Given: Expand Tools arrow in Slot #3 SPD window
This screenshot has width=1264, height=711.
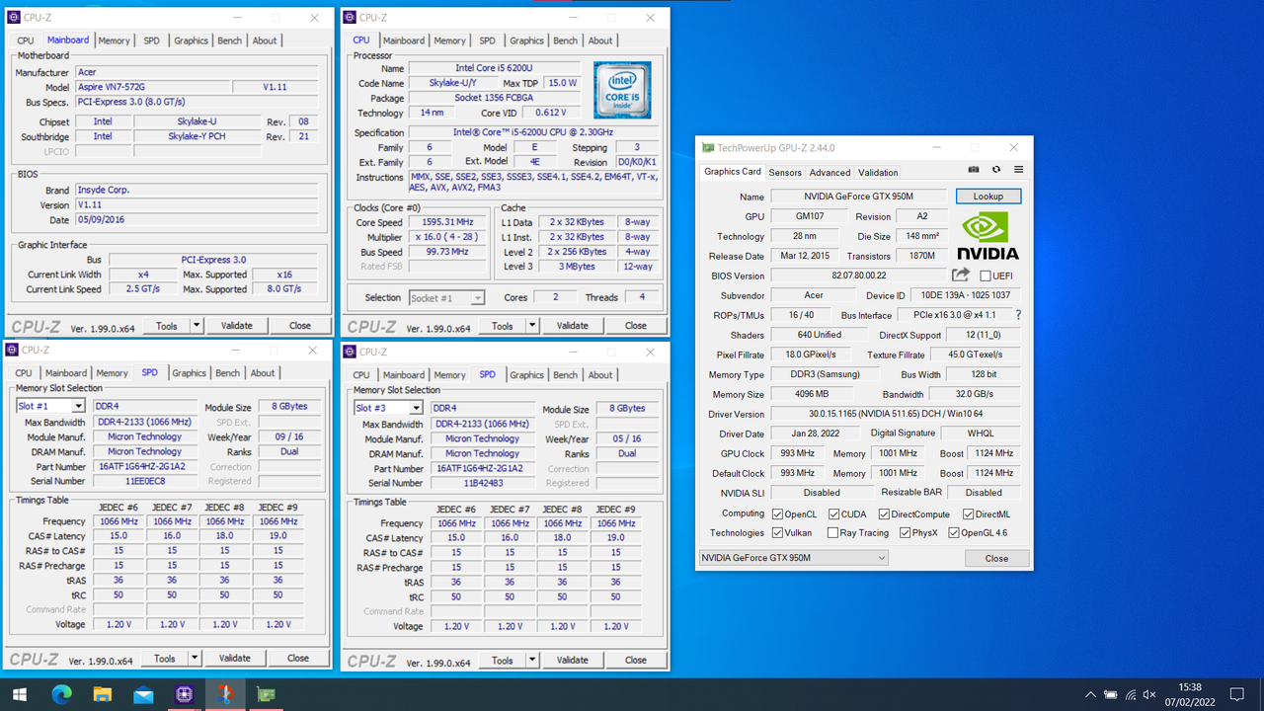Looking at the screenshot, I should pos(531,660).
